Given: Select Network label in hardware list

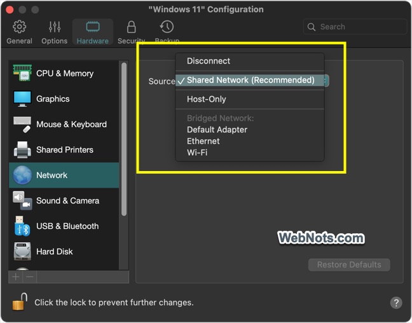Looking at the screenshot, I should click(x=52, y=175).
